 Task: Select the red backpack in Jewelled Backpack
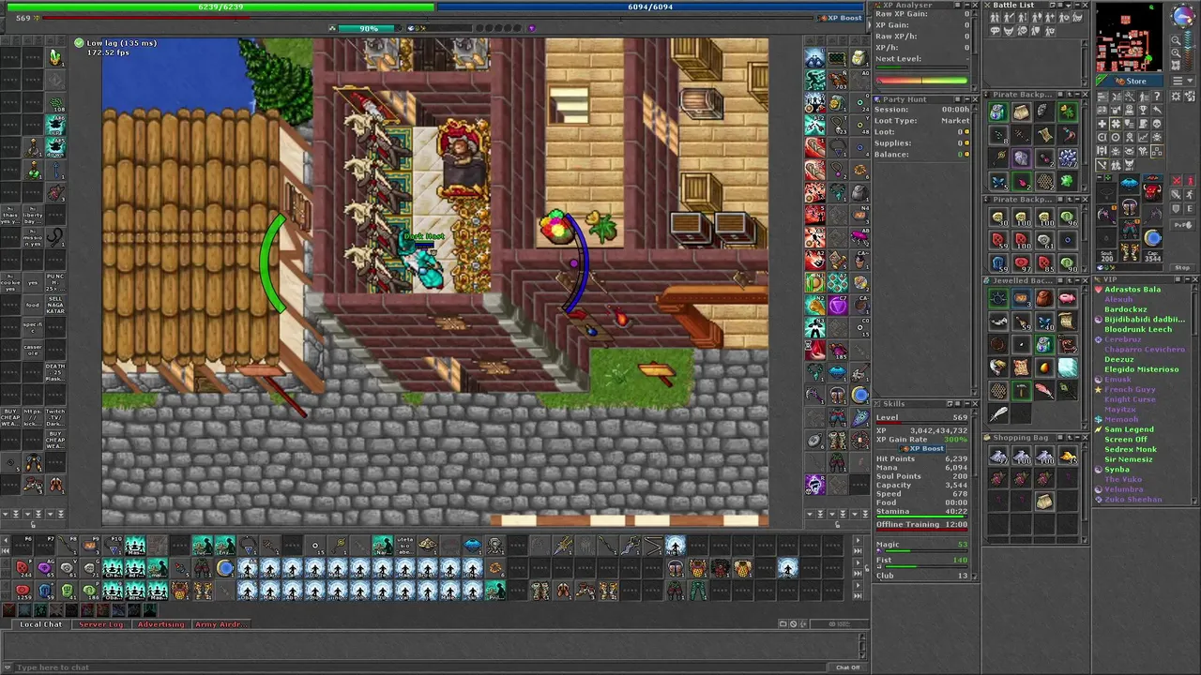pos(1044,298)
